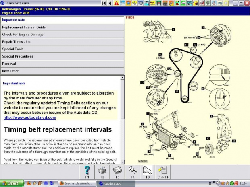Open the Special Tools section
The height and width of the screenshot is (187, 250).
point(62,49)
